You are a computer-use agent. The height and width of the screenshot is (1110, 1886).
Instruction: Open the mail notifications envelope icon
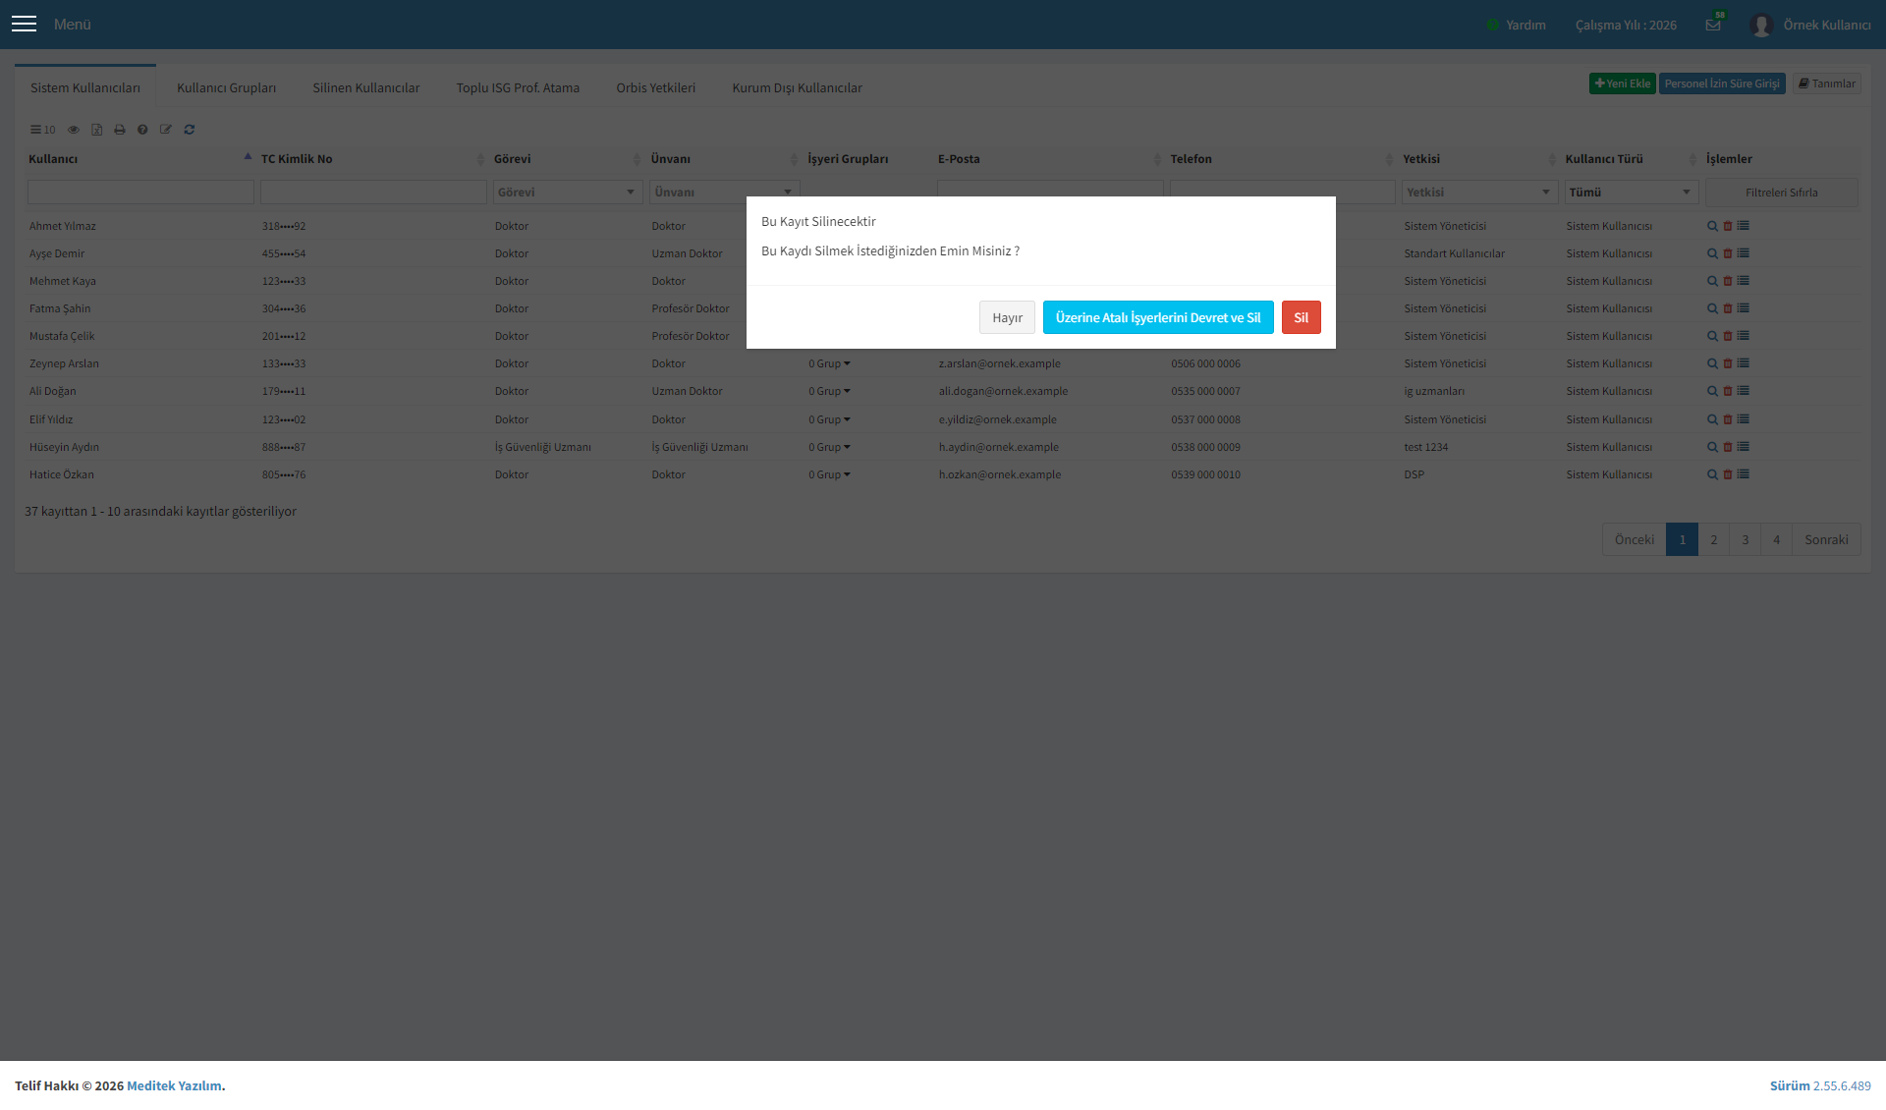(1713, 25)
